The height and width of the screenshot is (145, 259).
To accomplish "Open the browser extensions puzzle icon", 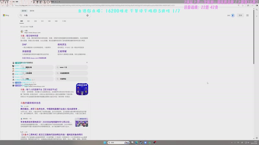I will pos(248,5).
